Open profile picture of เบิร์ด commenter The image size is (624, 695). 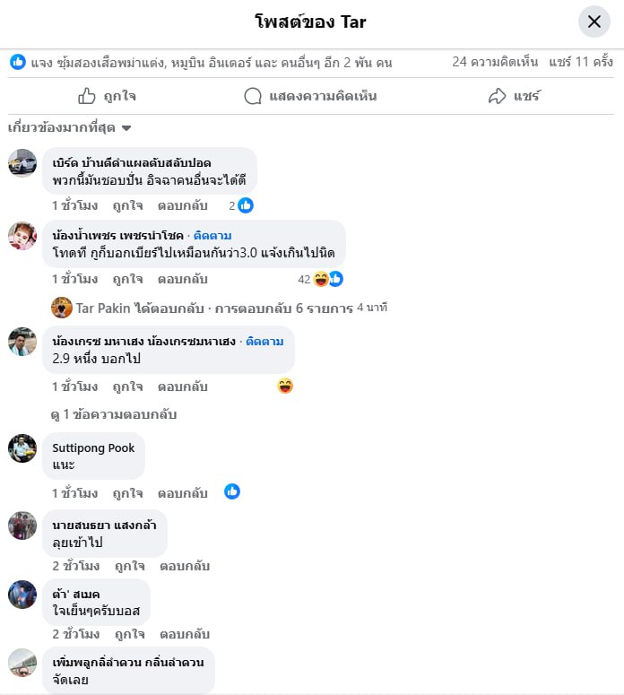tap(22, 163)
